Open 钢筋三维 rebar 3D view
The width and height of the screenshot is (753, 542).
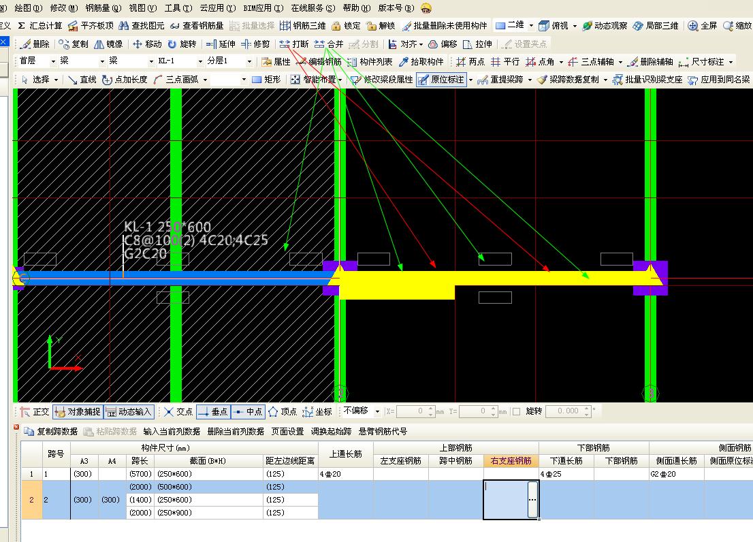point(303,26)
